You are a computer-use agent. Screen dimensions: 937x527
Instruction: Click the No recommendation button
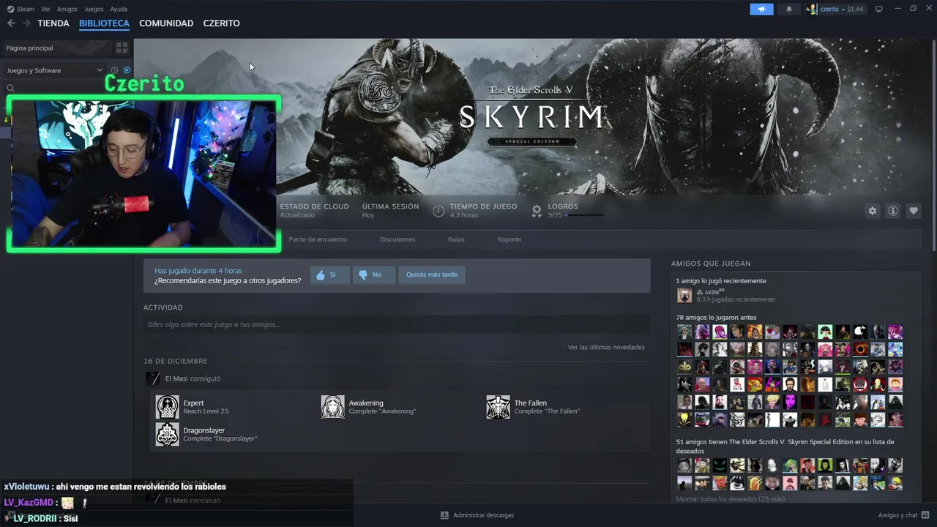click(x=373, y=274)
